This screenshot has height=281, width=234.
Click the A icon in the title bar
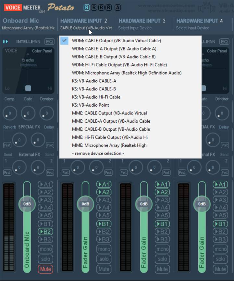(117, 7)
